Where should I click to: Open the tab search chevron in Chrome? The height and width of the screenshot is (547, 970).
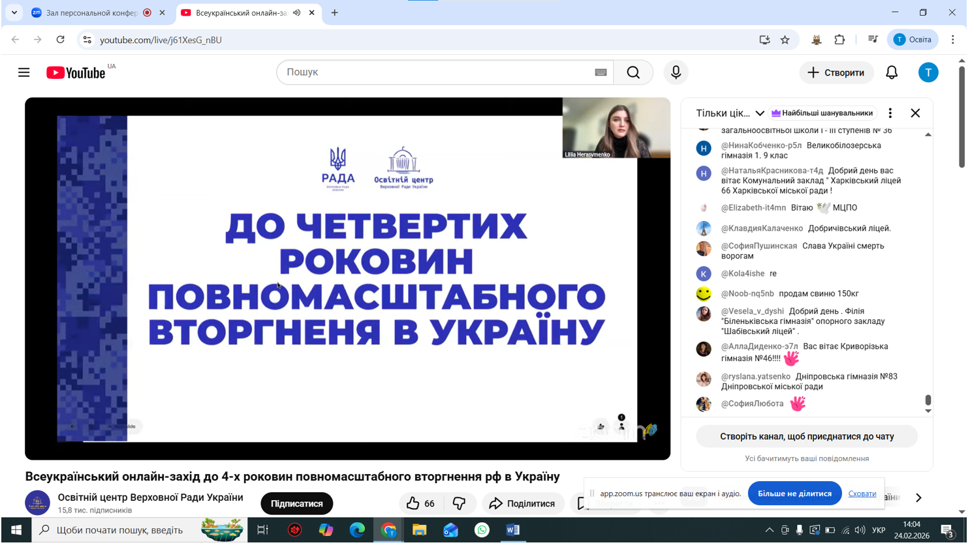click(x=14, y=13)
